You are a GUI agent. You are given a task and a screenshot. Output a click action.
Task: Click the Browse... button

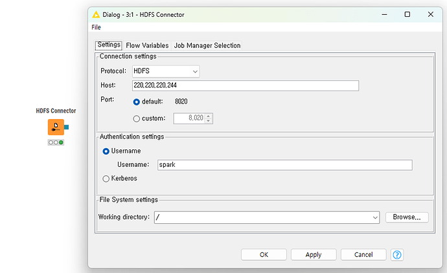click(x=407, y=217)
